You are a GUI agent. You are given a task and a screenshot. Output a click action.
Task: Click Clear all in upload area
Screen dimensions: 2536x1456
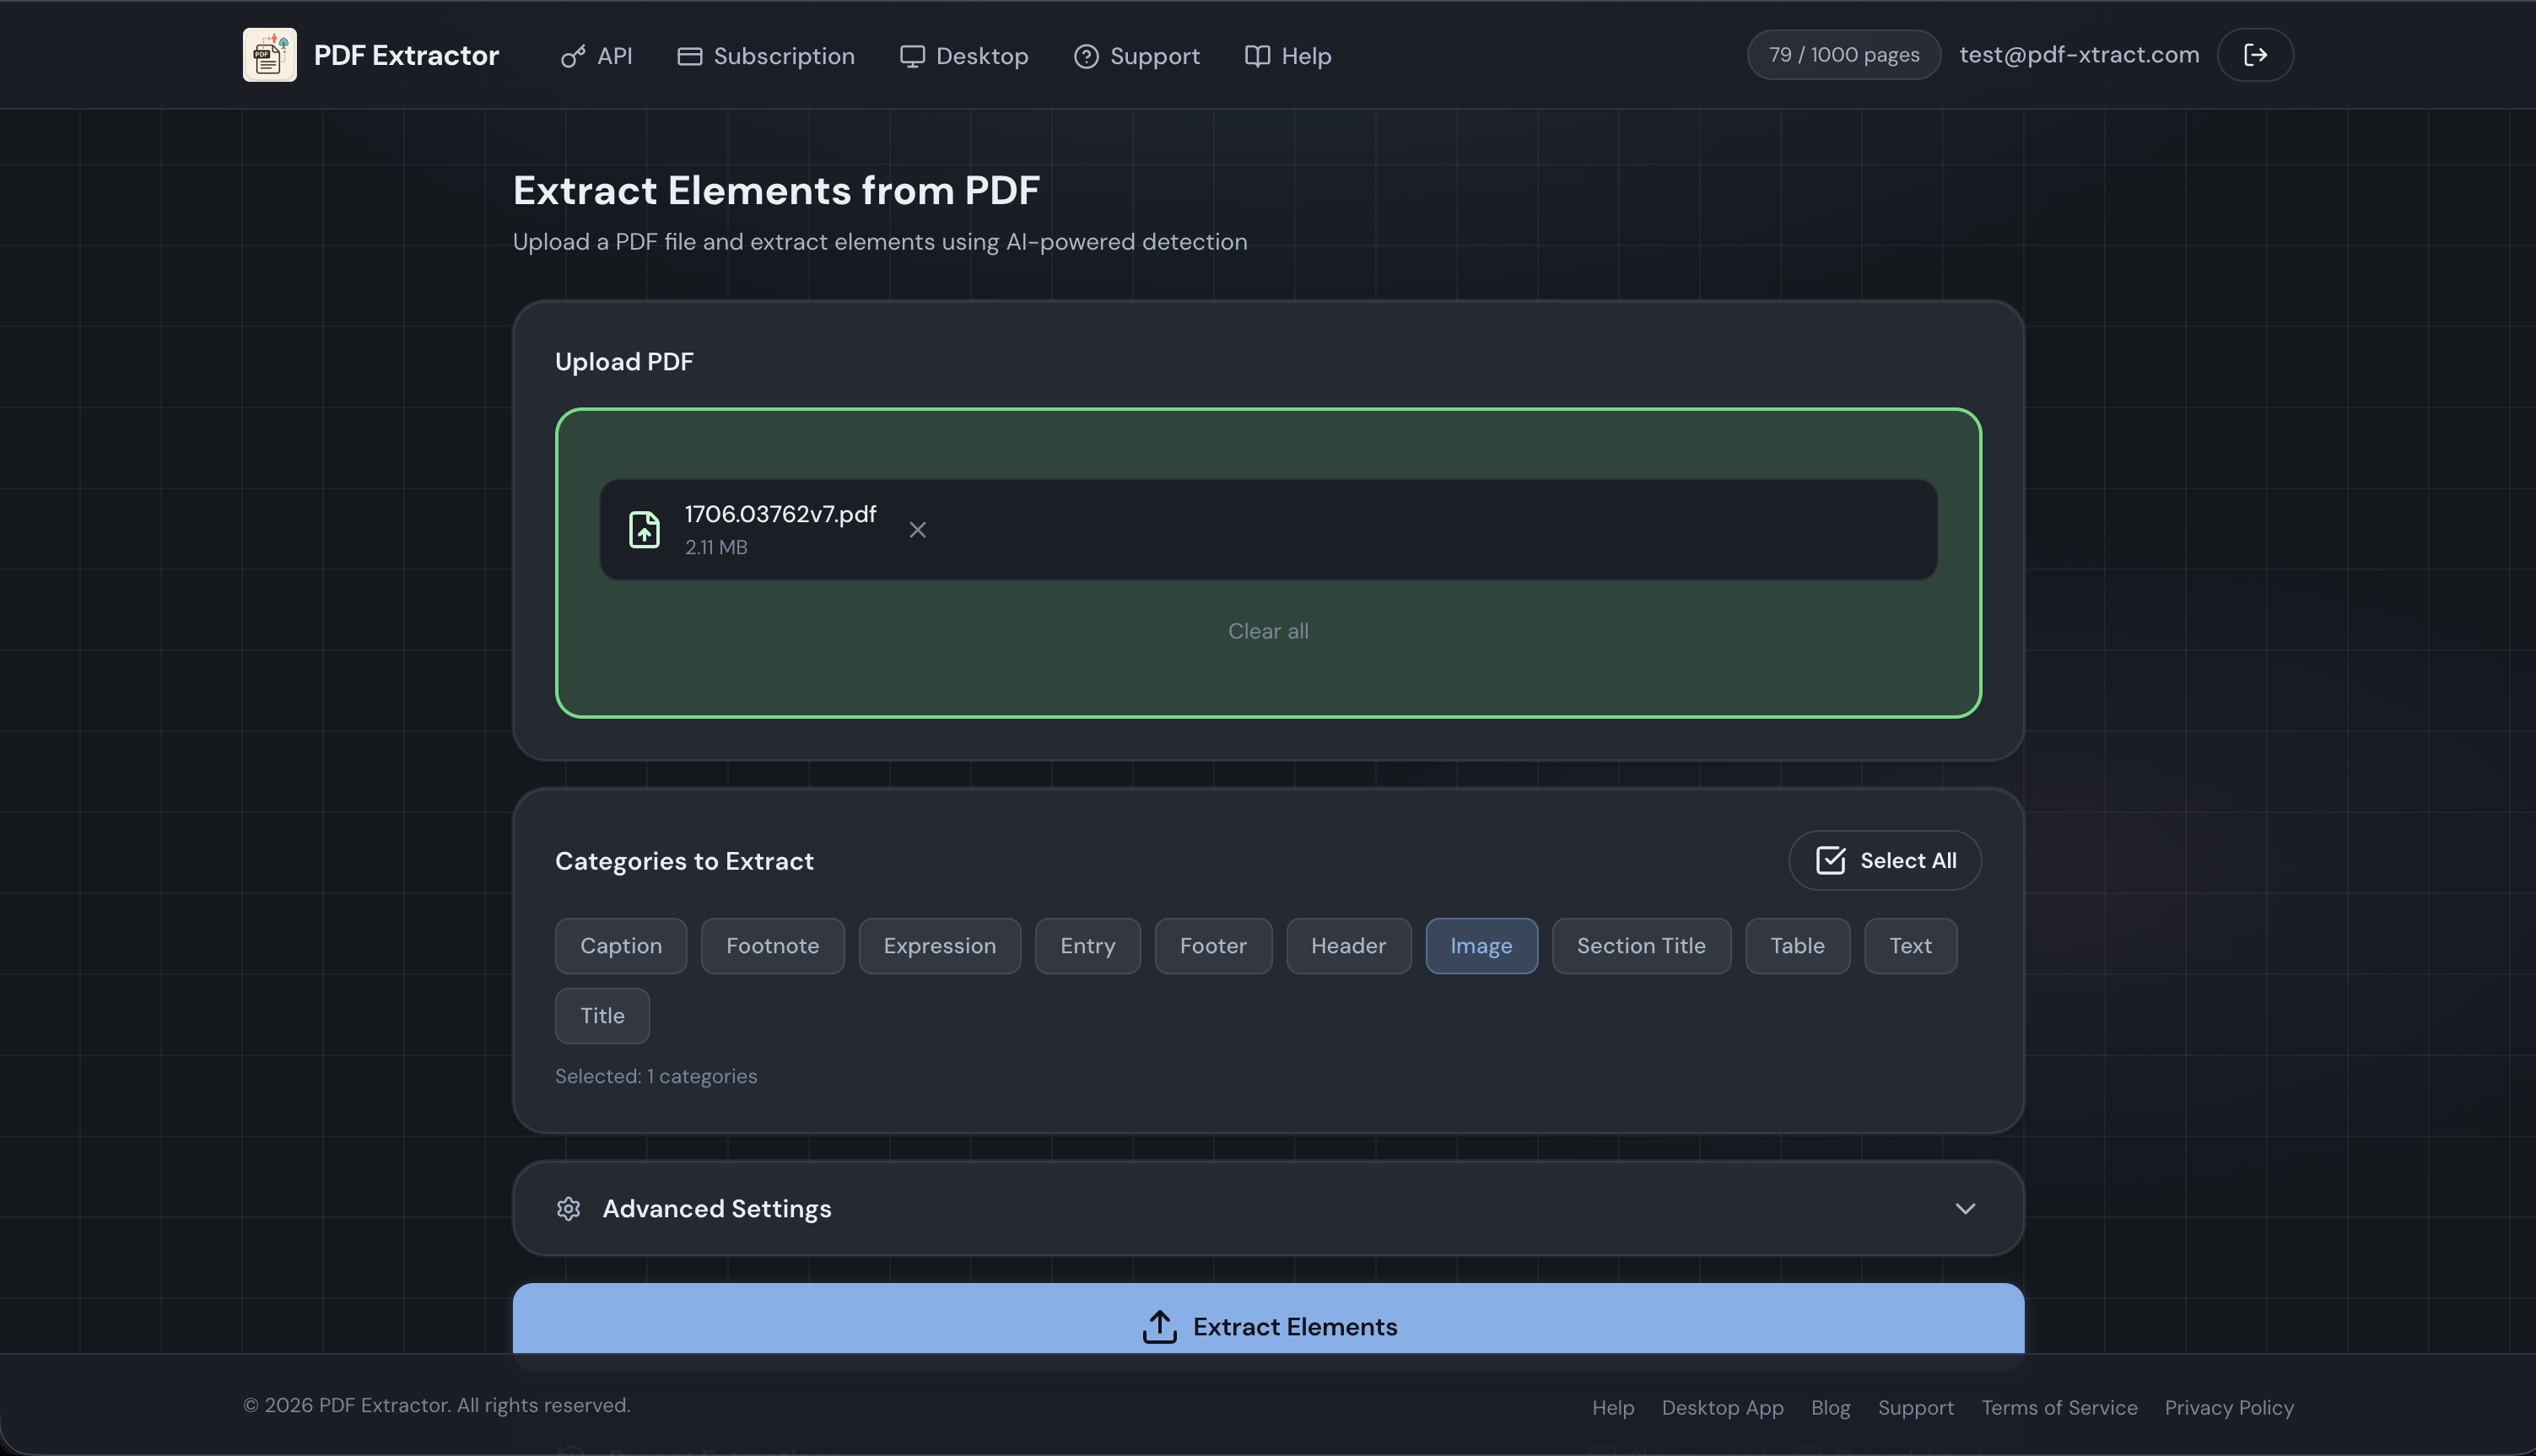(x=1268, y=631)
